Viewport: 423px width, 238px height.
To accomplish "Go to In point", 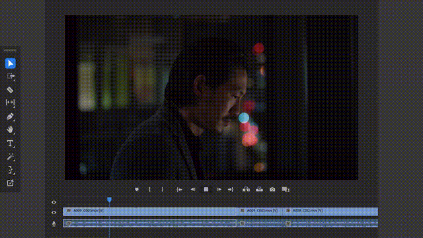I will (179, 190).
